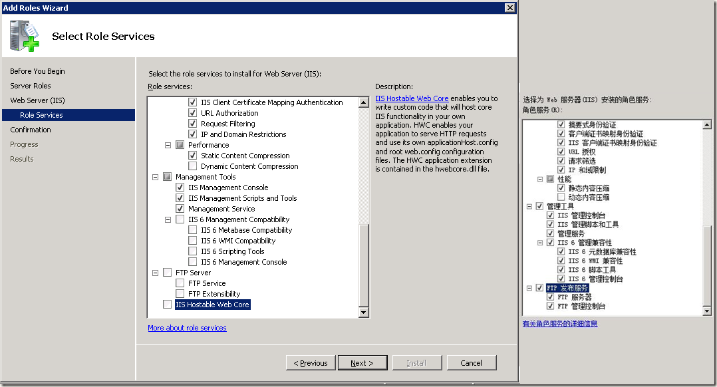717x387 pixels.
Task: Select the 管理服务 row label
Action: 571,233
